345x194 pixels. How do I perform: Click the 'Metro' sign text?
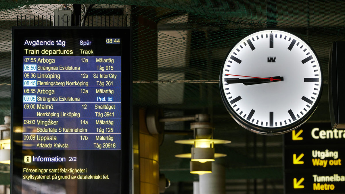(324, 187)
